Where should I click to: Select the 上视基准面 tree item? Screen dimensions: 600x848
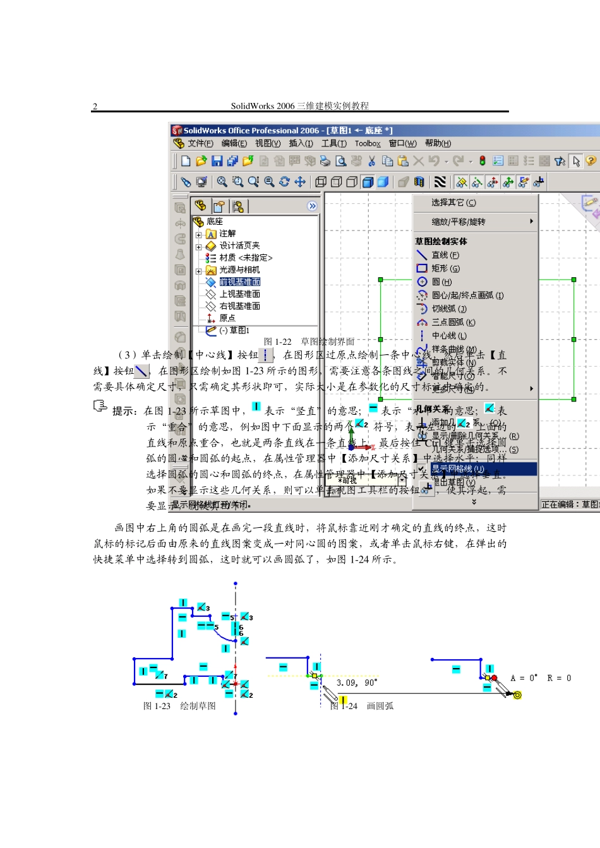(239, 294)
